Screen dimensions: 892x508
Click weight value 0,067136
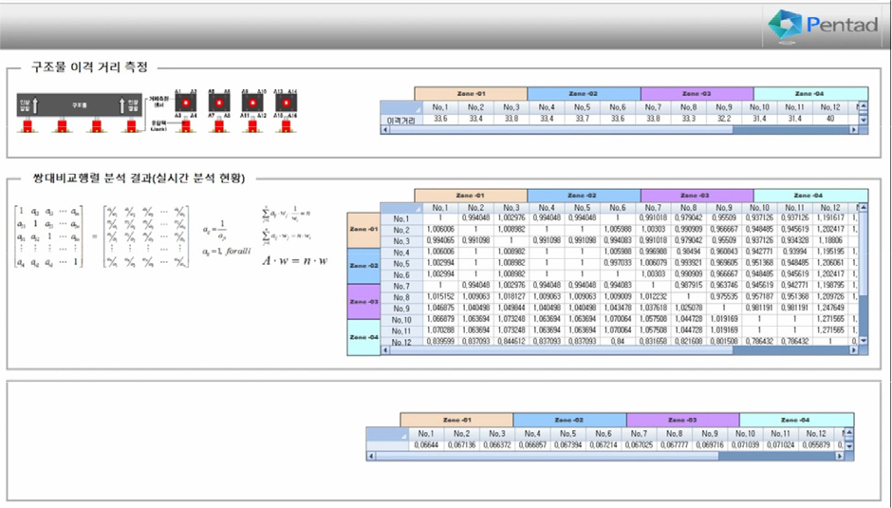[x=461, y=445]
